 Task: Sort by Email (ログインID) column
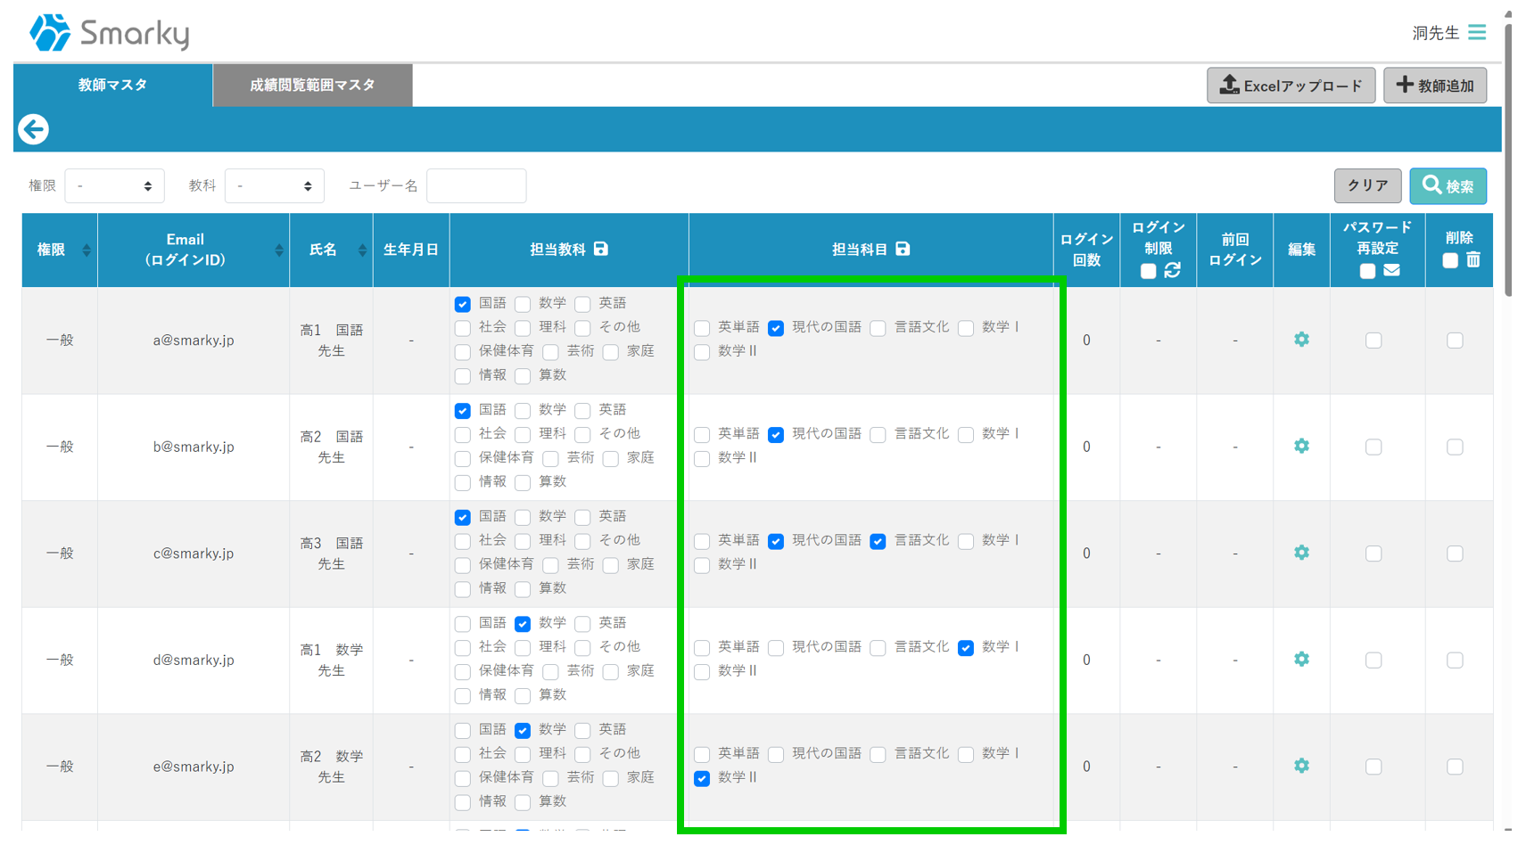tap(278, 250)
